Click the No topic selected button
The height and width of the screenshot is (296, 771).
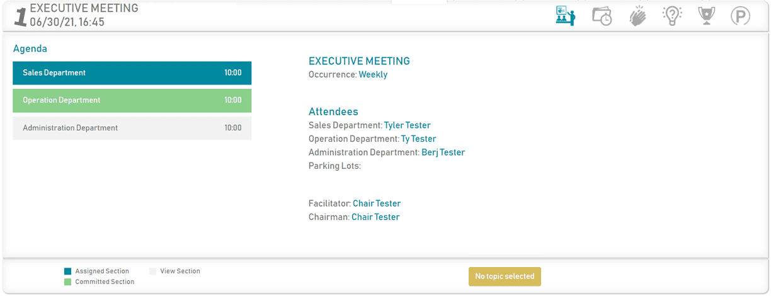505,276
